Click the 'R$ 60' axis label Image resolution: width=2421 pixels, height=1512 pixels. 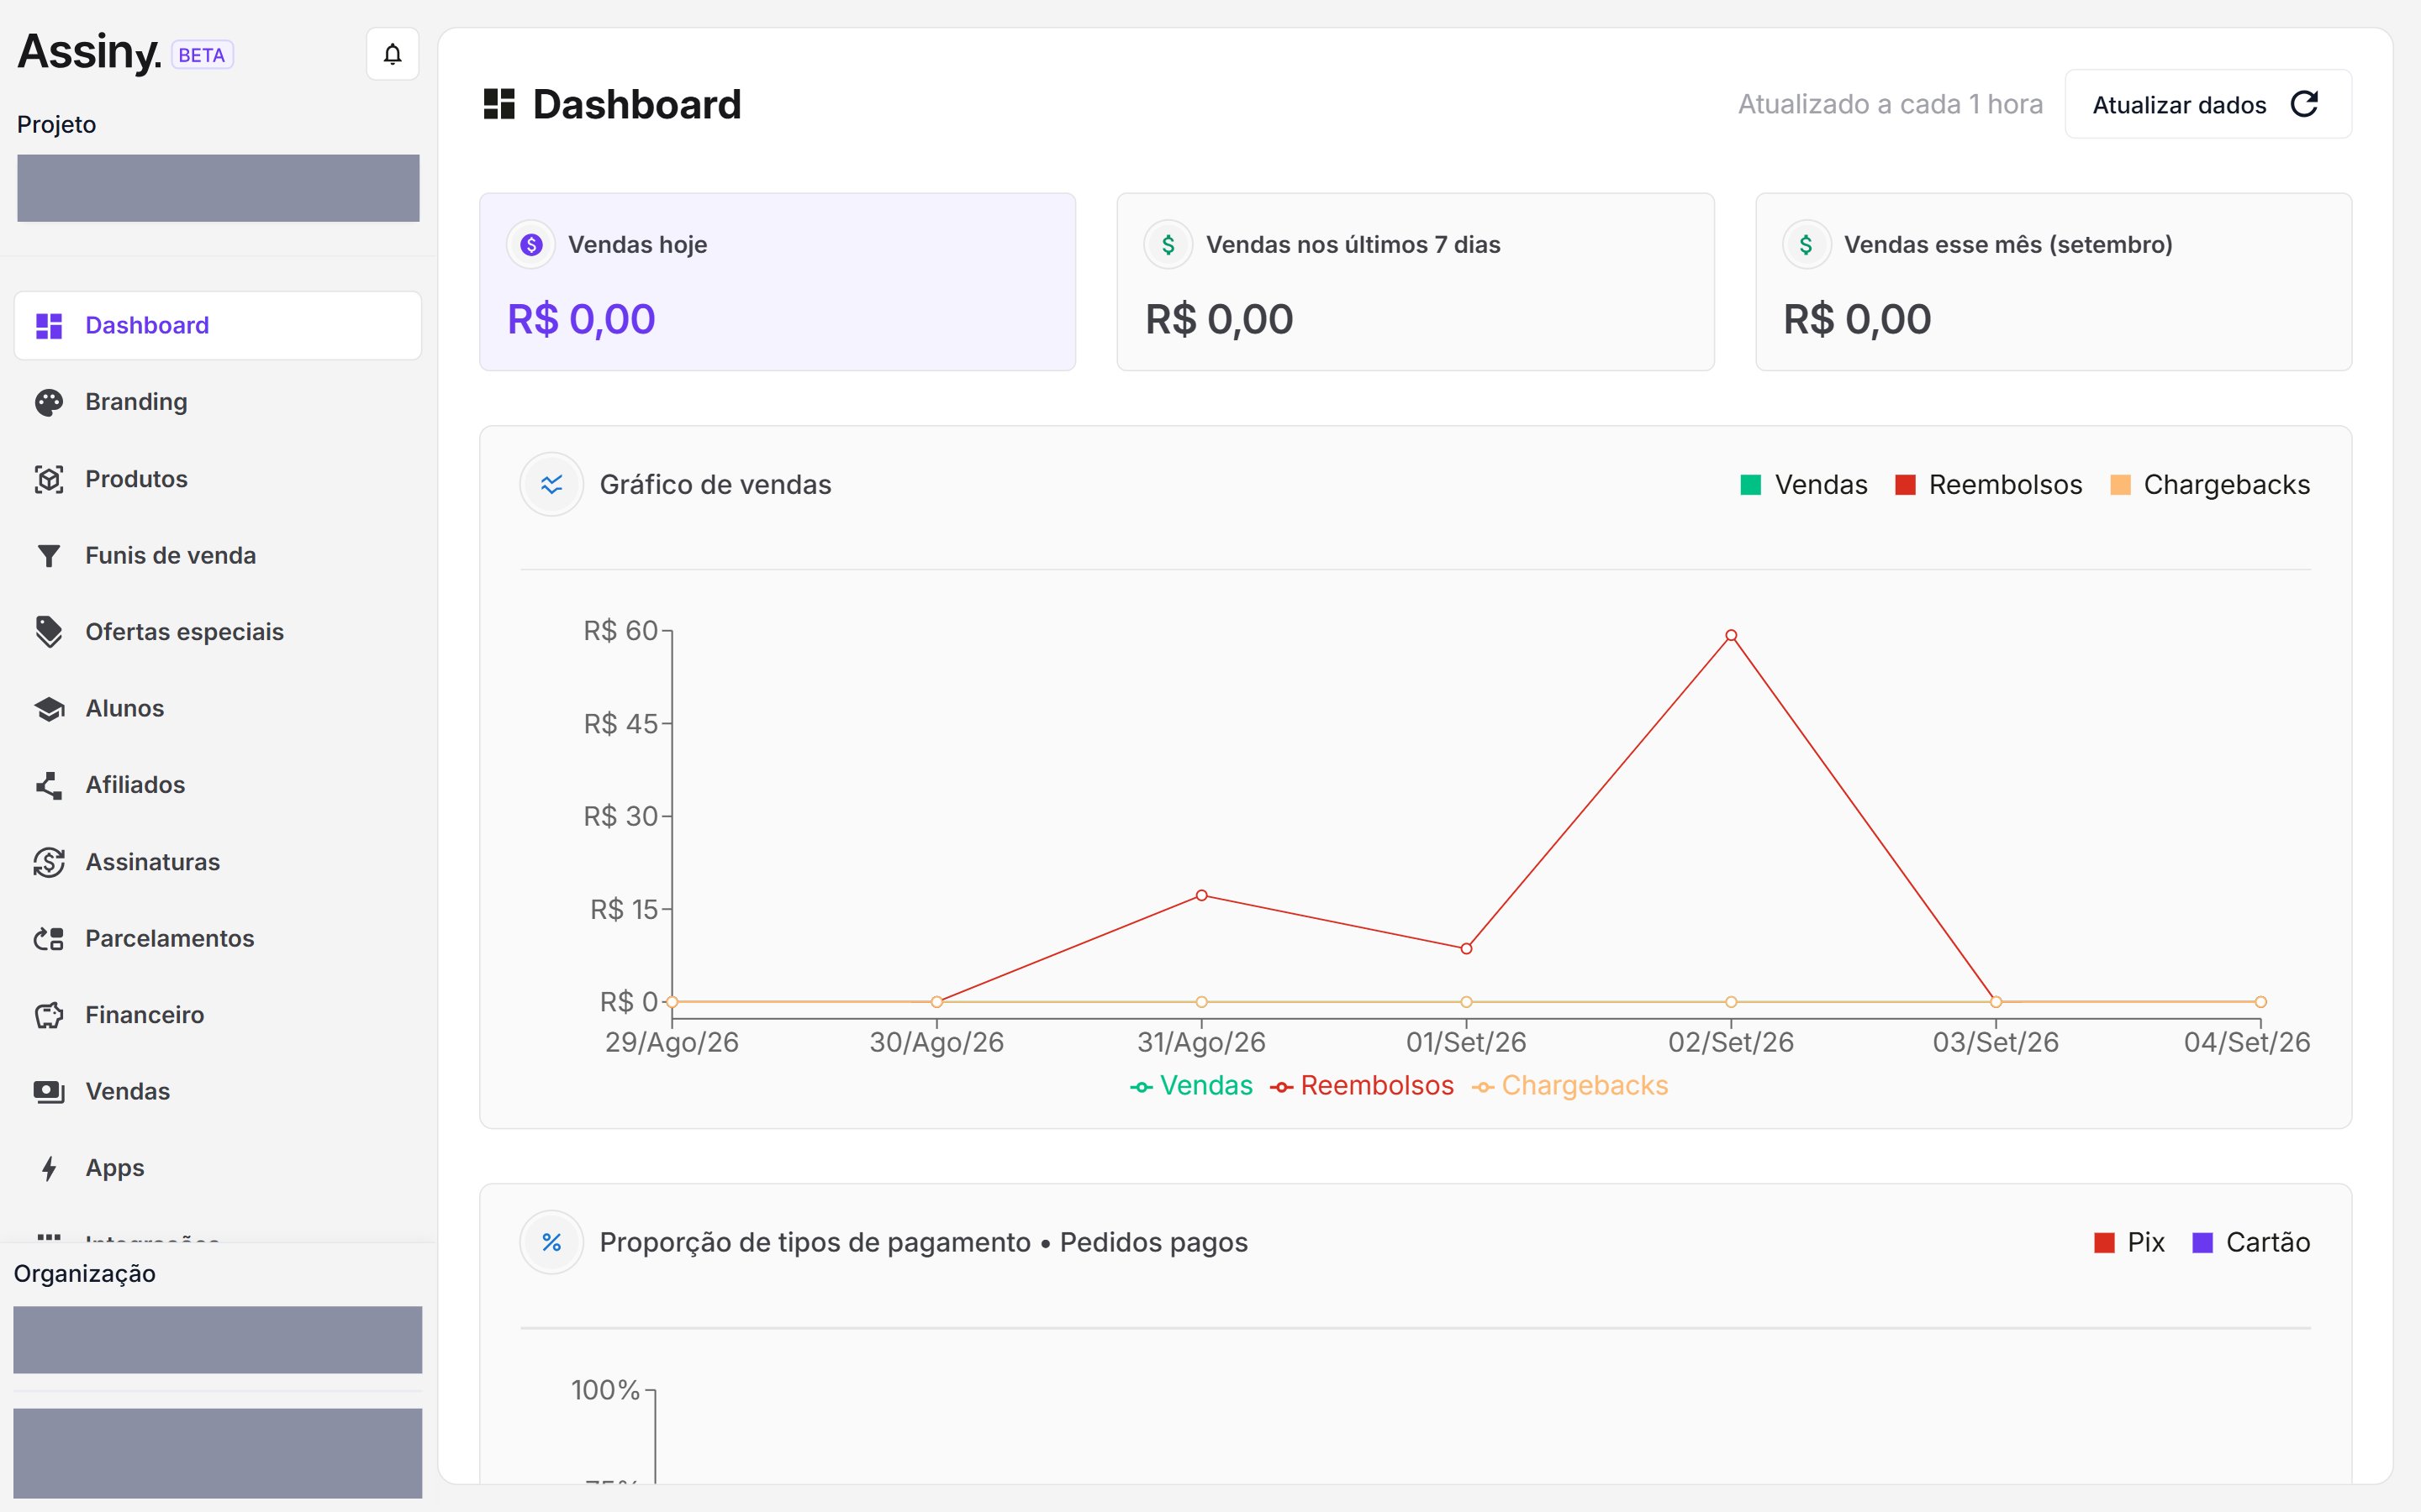click(x=620, y=631)
